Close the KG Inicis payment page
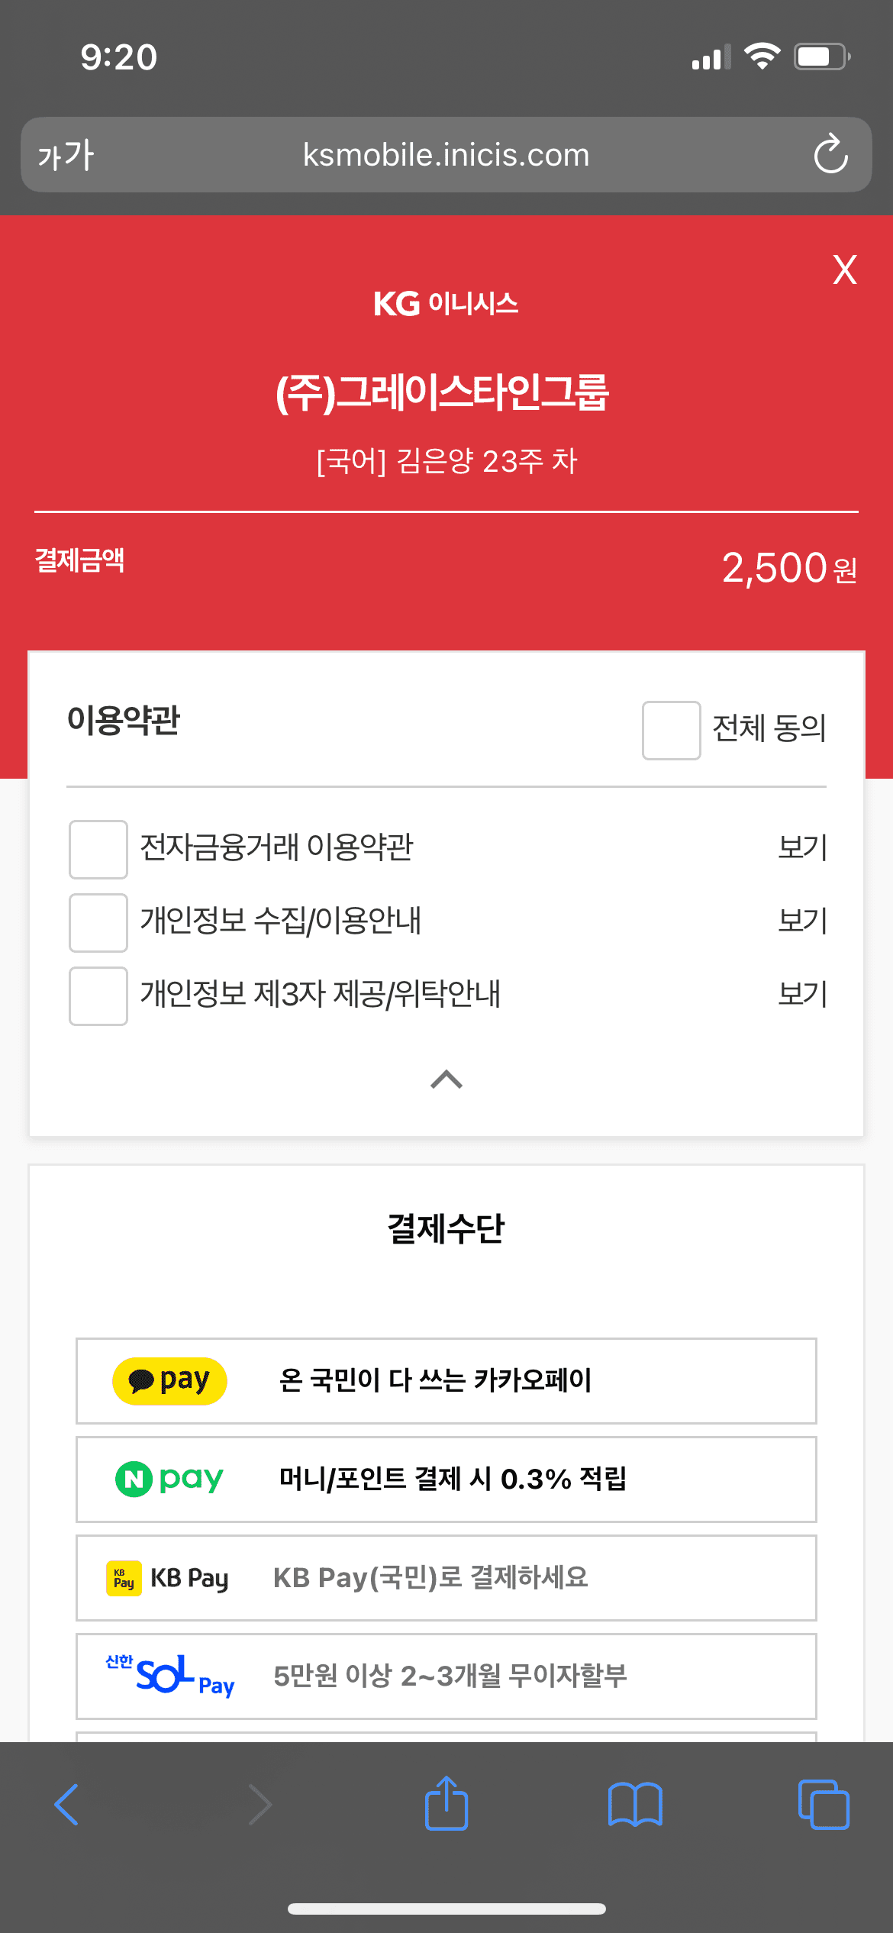The width and height of the screenshot is (893, 1933). (844, 270)
